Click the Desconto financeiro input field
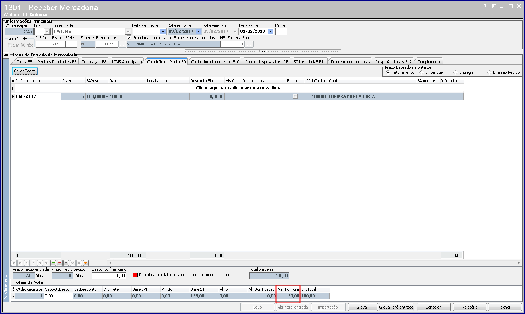The image size is (525, 314). pyautogui.click(x=109, y=276)
